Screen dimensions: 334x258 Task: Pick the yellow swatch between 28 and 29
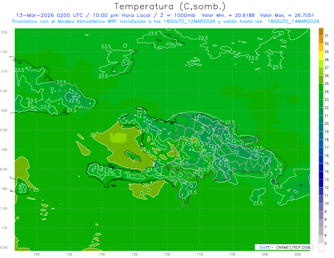[x=321, y=55]
